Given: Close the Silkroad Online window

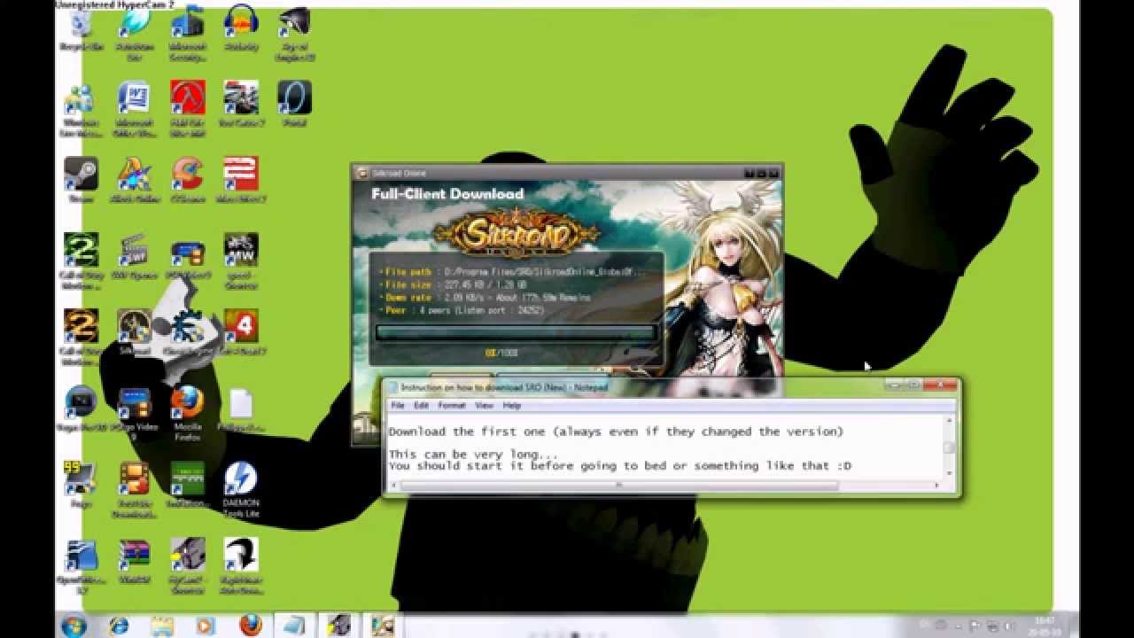Looking at the screenshot, I should (x=774, y=173).
